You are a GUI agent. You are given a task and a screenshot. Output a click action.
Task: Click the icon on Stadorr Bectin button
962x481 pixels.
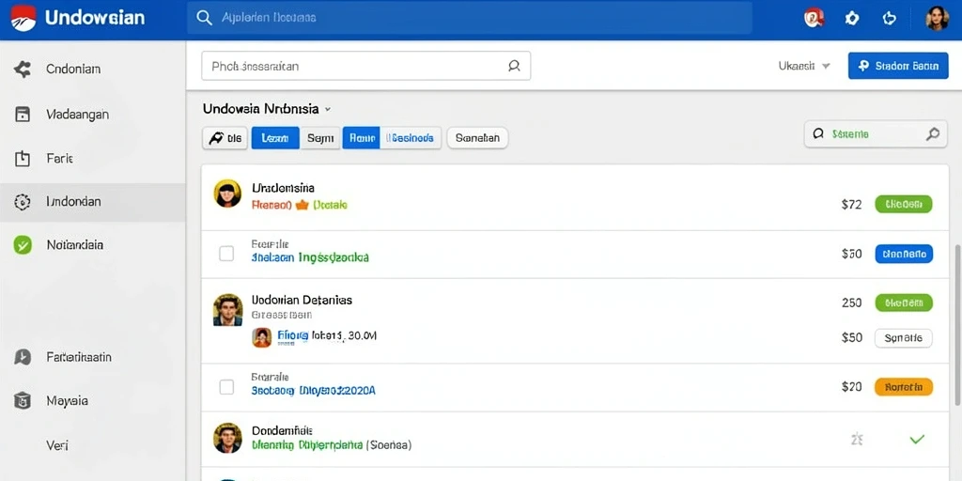[863, 66]
